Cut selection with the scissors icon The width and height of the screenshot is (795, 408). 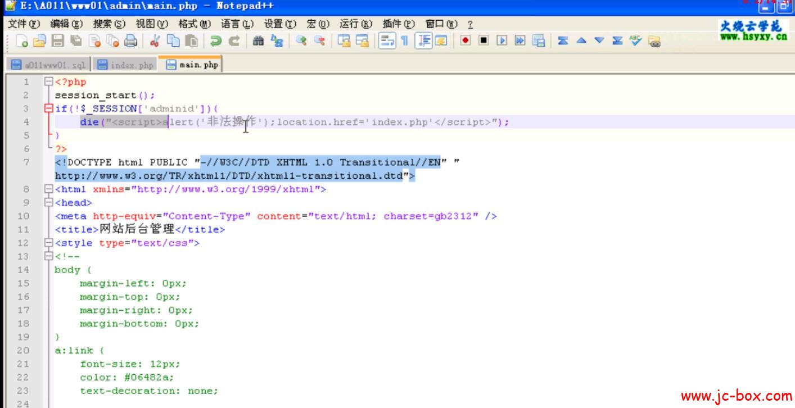tap(155, 41)
